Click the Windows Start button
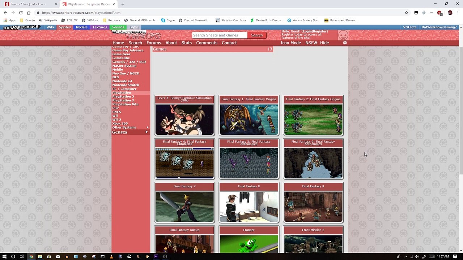 (4, 256)
